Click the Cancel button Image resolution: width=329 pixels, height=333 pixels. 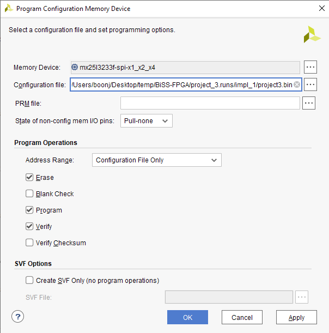[x=242, y=317]
